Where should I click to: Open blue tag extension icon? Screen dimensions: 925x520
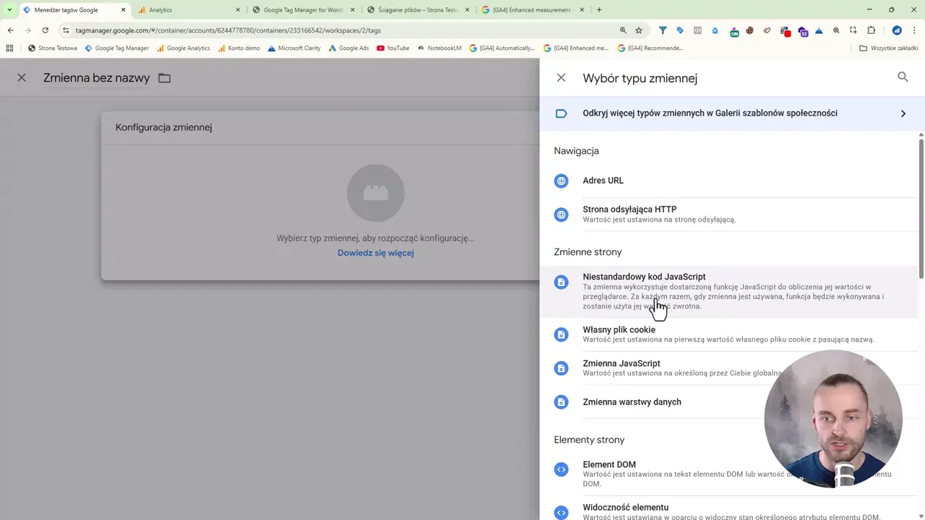(680, 30)
